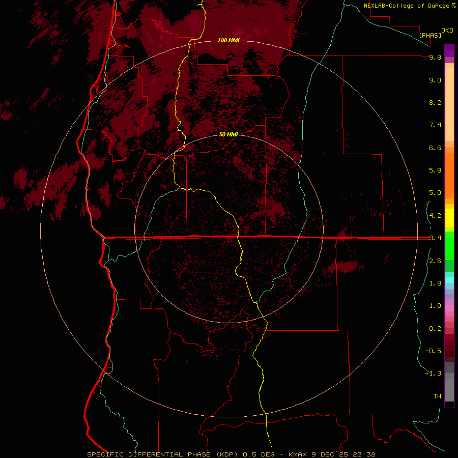This screenshot has height=458, width=458.
Task: Click the Specific Differential Phase caption at bottom
Action: coord(232,454)
